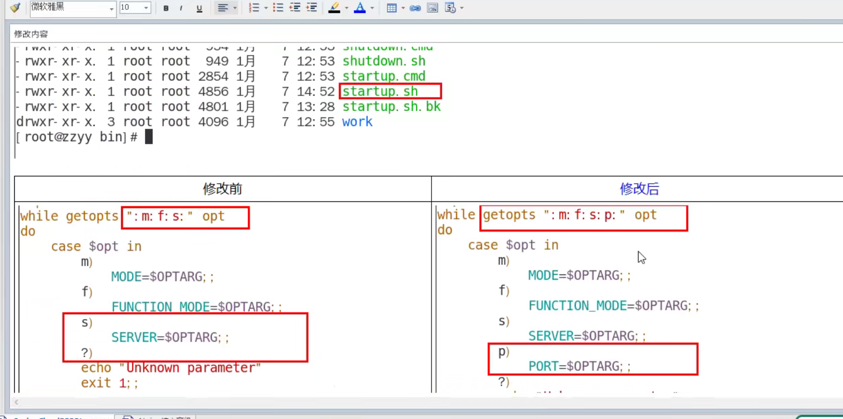Click the file size 4856 in the listing
Image resolution: width=843 pixels, height=419 pixels.
click(213, 92)
